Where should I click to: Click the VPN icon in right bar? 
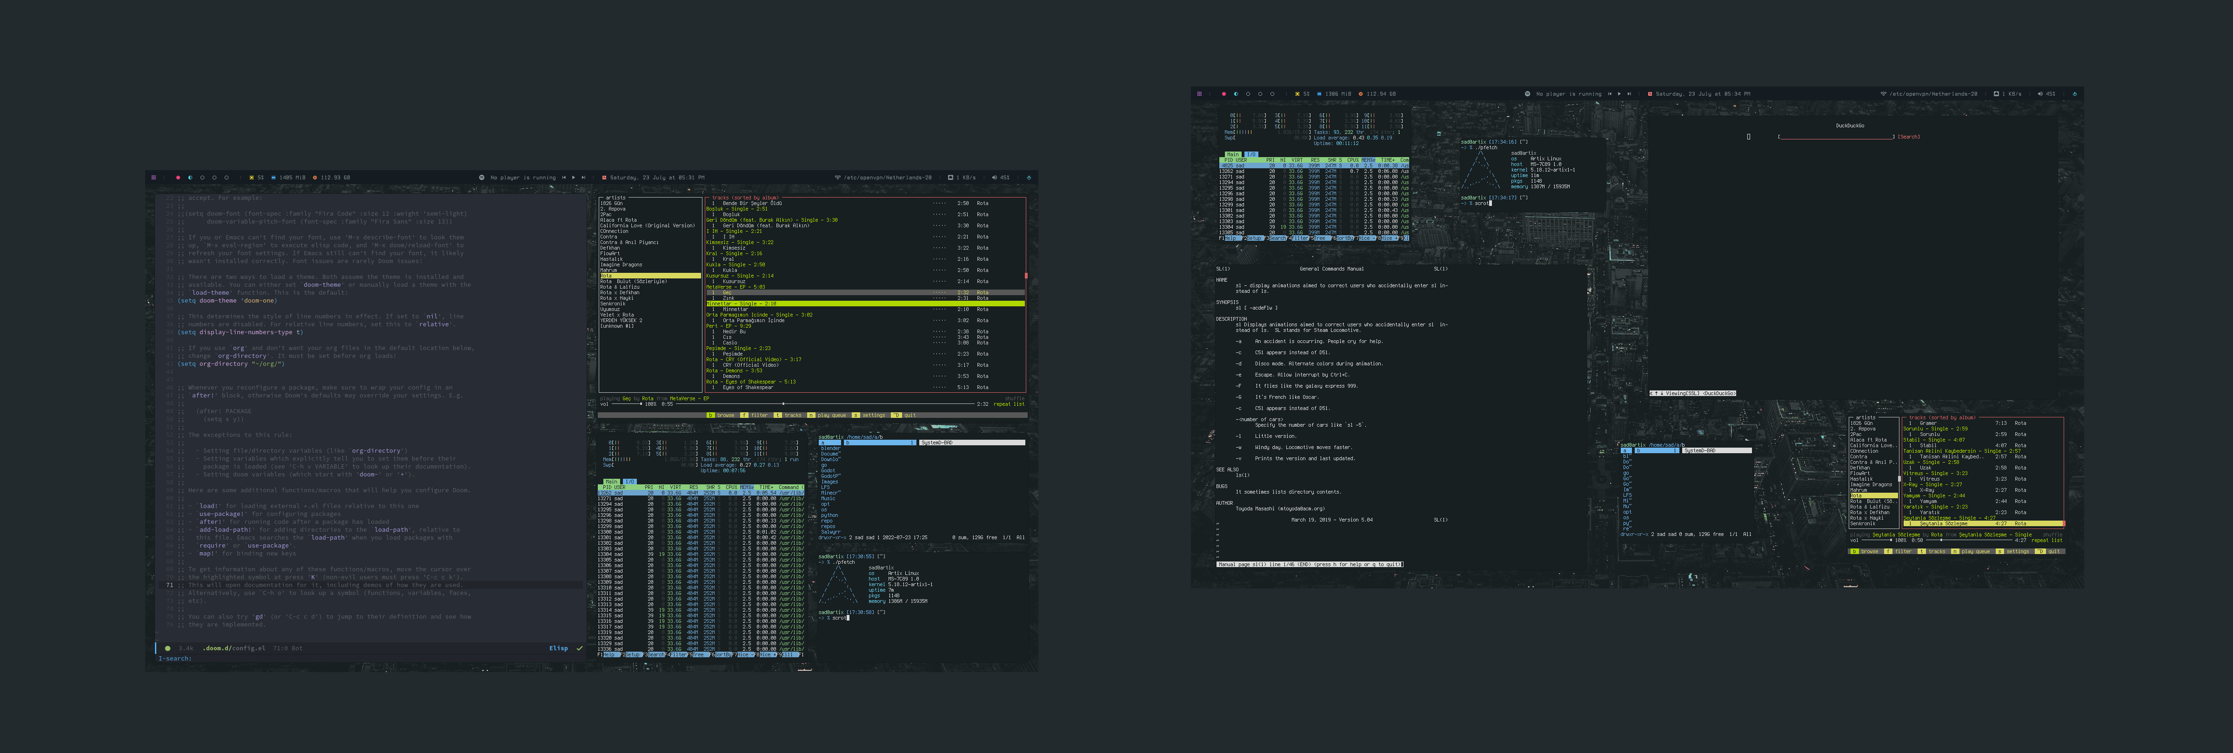point(1884,93)
